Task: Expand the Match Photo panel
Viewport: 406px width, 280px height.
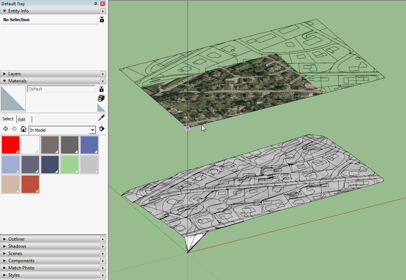Action: (x=5, y=268)
